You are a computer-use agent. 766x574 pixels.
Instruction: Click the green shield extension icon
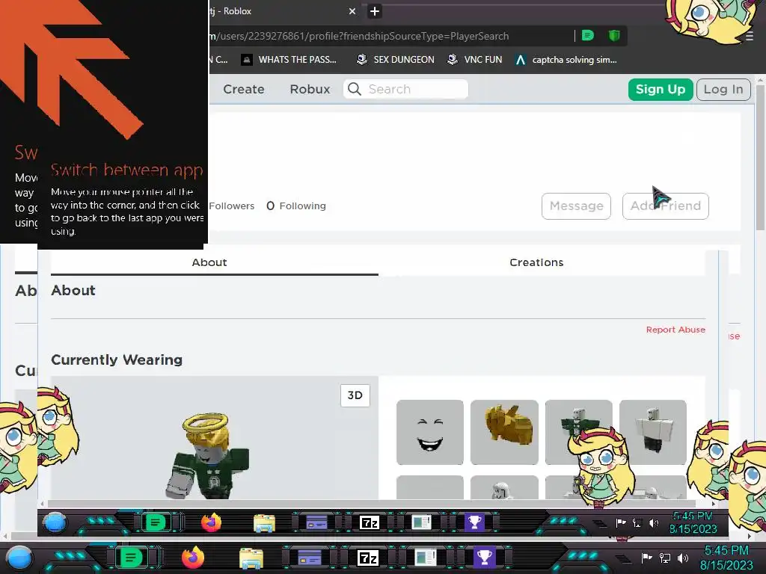coord(614,36)
